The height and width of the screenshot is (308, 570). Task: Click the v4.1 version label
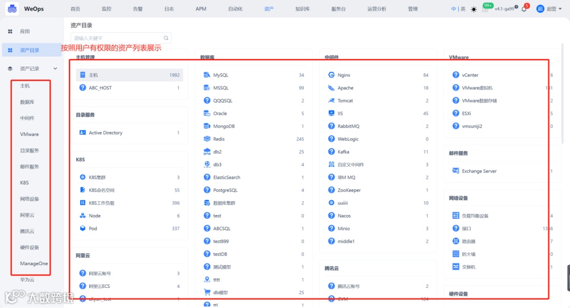tap(504, 9)
